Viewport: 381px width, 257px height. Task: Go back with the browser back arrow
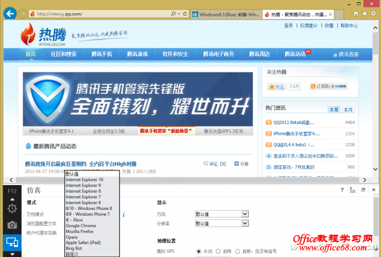coord(10,13)
